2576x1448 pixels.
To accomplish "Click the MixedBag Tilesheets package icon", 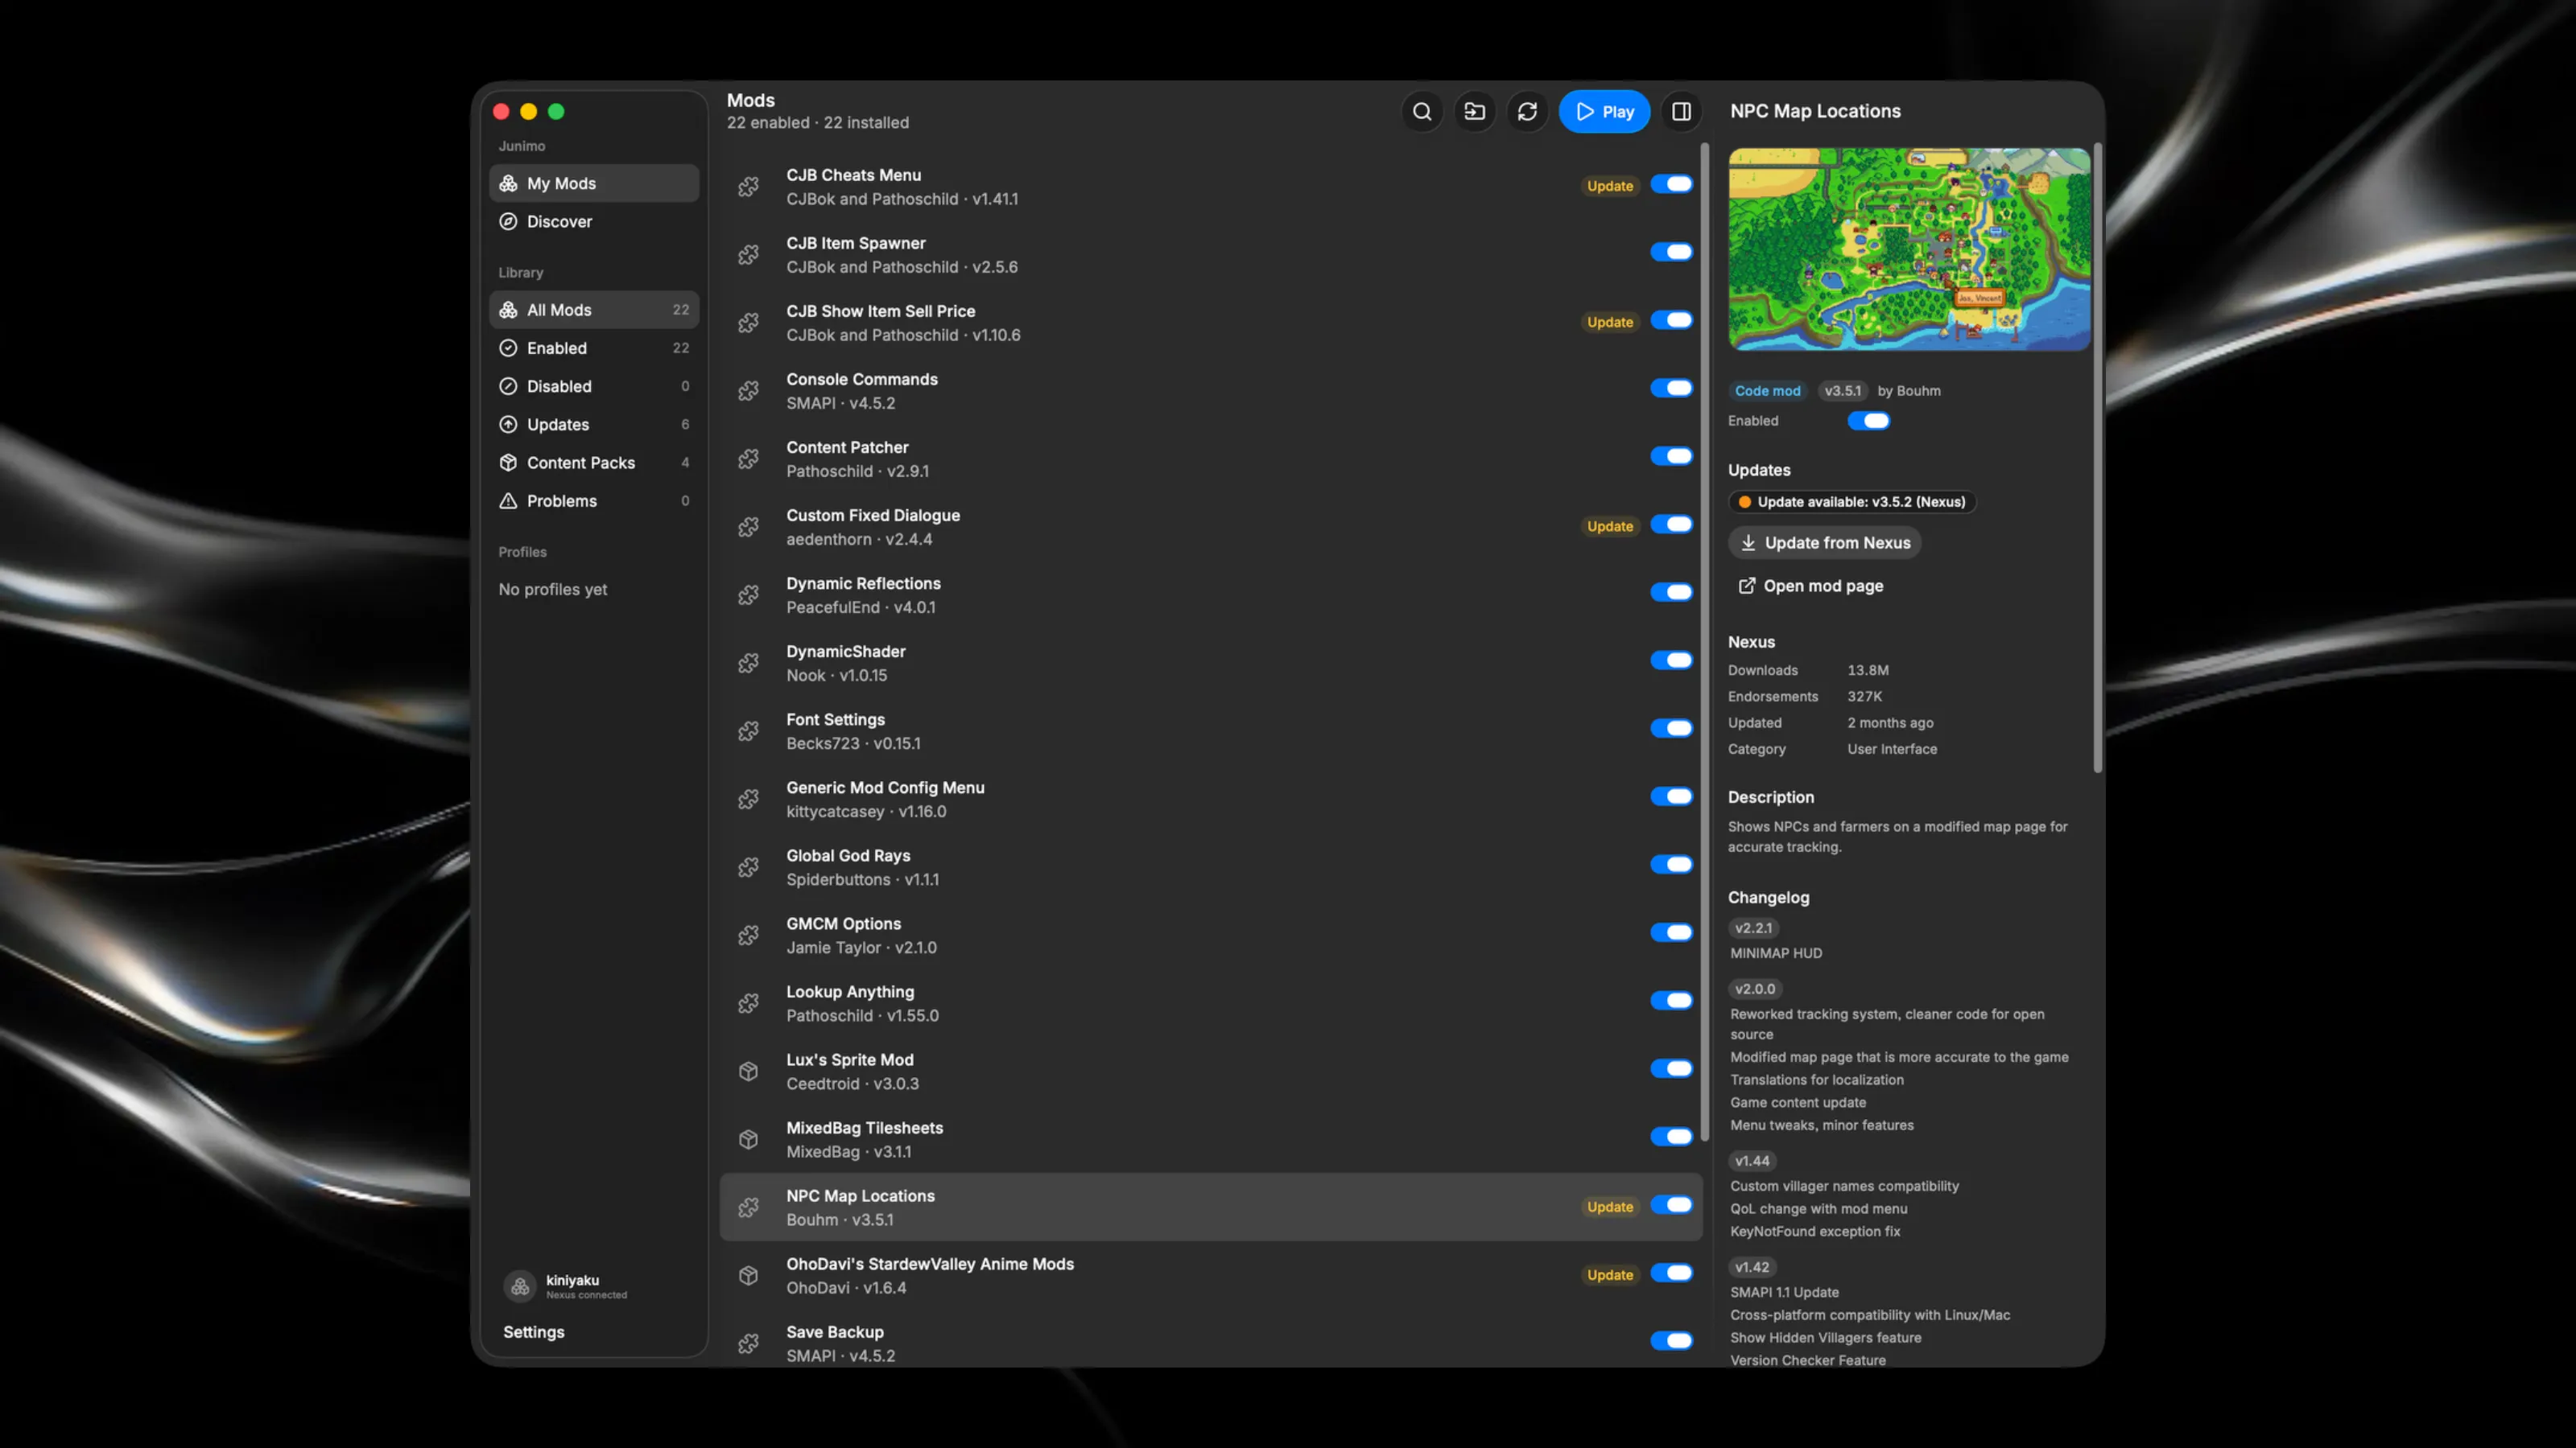I will click(x=748, y=1139).
